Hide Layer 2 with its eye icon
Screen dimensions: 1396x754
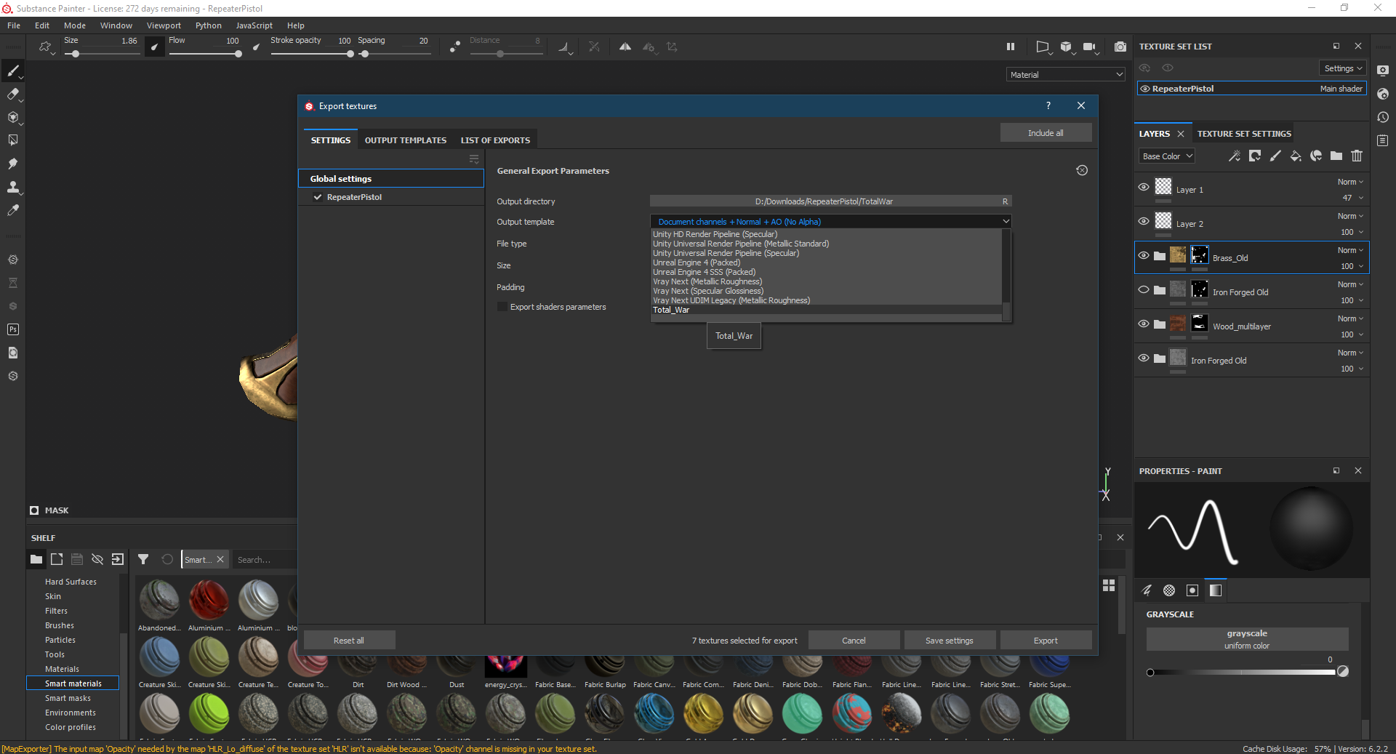pos(1144,221)
